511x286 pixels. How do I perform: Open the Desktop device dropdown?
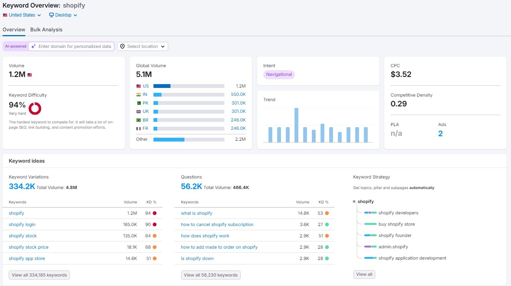click(x=63, y=15)
